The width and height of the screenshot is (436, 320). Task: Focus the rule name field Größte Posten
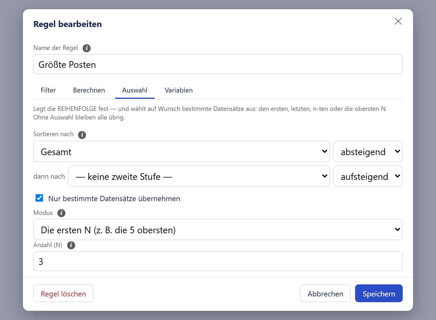[x=218, y=64]
